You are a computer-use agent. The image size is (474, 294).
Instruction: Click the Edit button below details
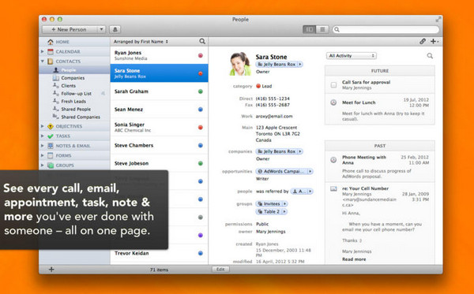point(220,270)
